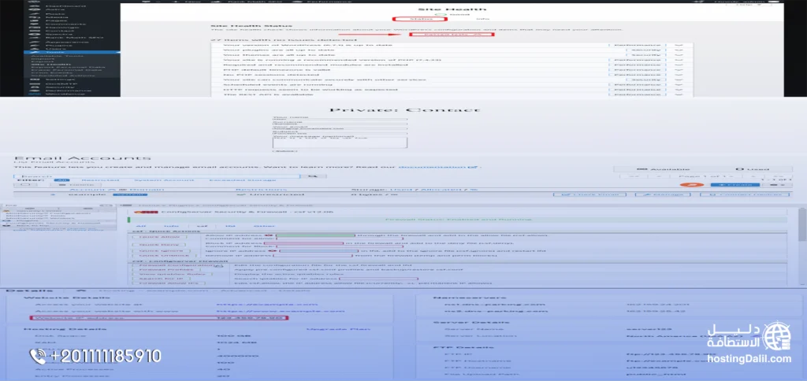This screenshot has width=807, height=381.
Task: Focus the message text area in Contact form
Action: click(340, 142)
